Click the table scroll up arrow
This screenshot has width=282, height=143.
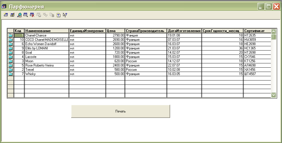tap(273, 31)
